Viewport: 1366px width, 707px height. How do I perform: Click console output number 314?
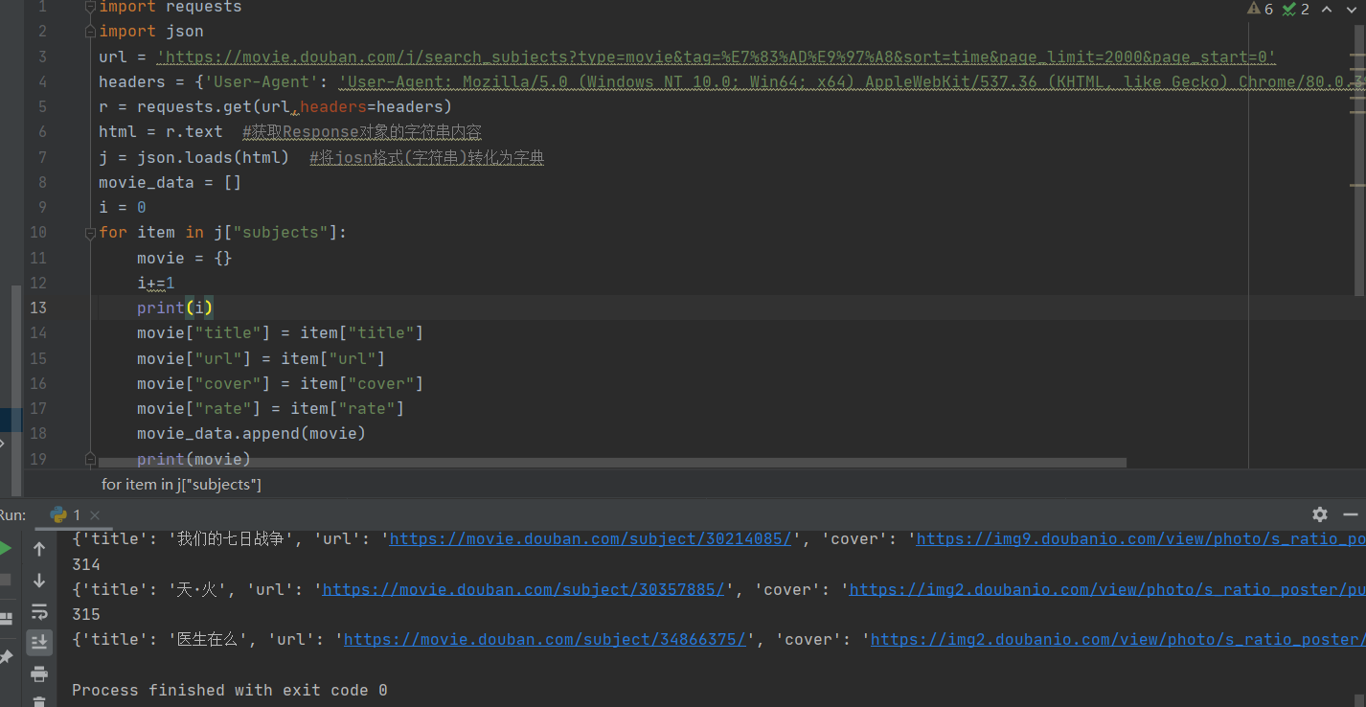click(86, 564)
